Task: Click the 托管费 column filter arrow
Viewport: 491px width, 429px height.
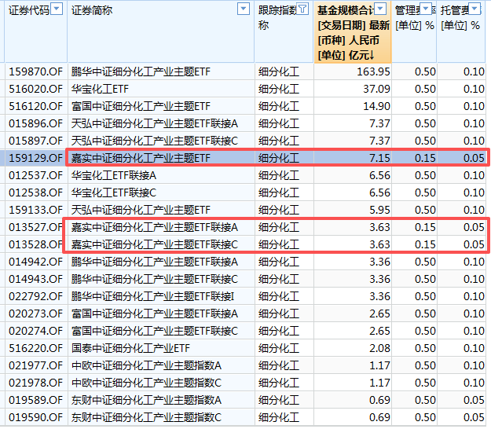Action: (475, 9)
